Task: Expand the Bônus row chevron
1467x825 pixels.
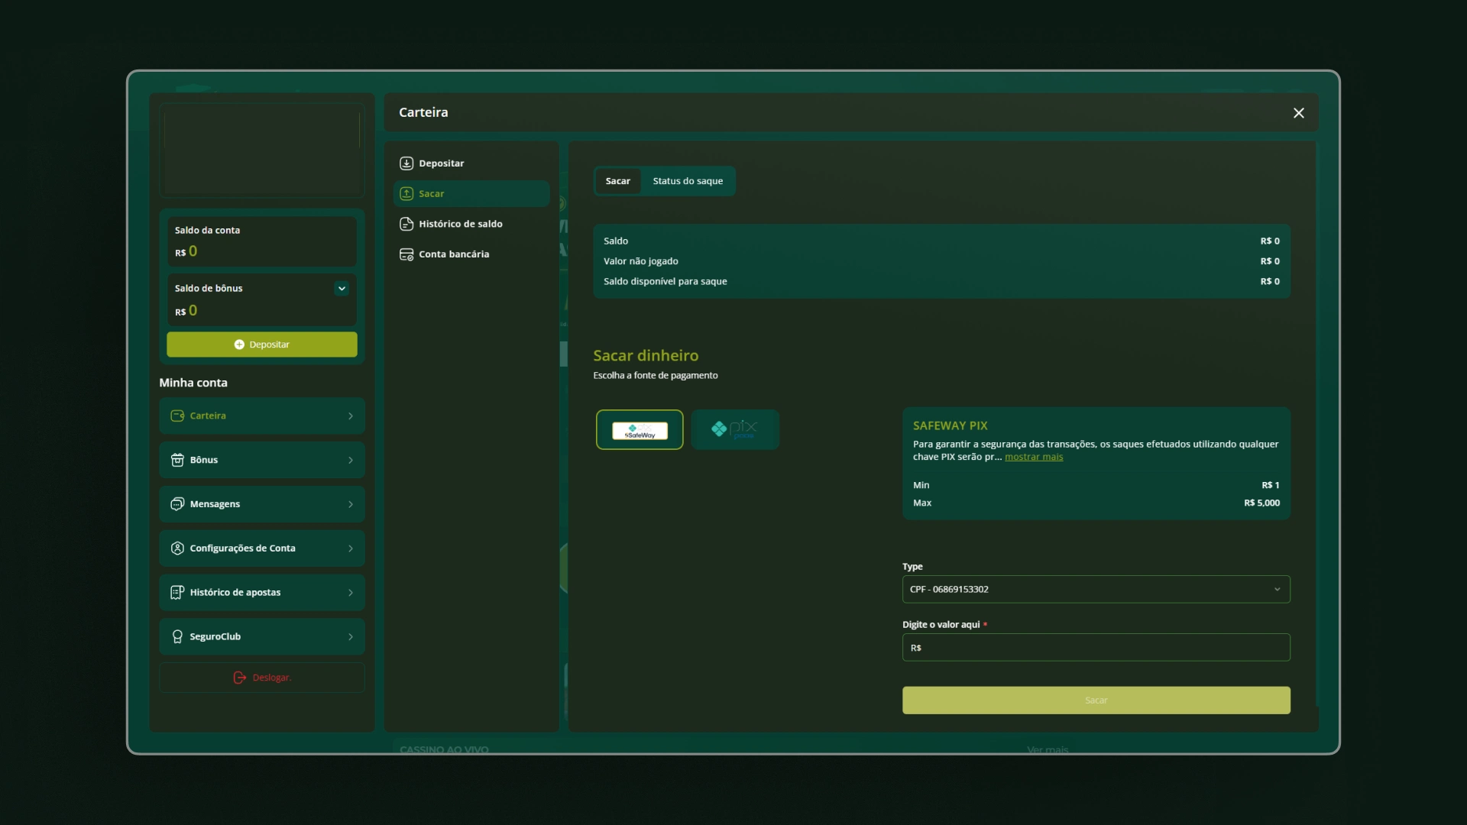Action: 351,460
